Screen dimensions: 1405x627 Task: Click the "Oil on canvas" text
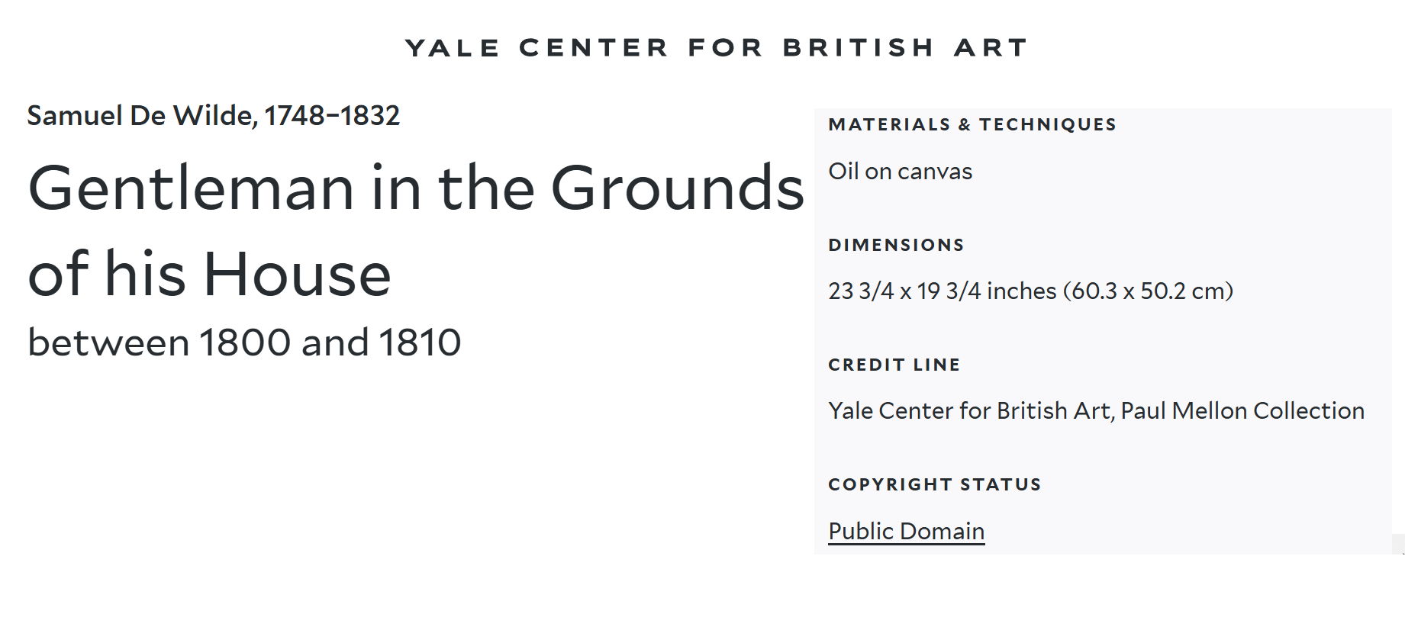click(x=900, y=172)
